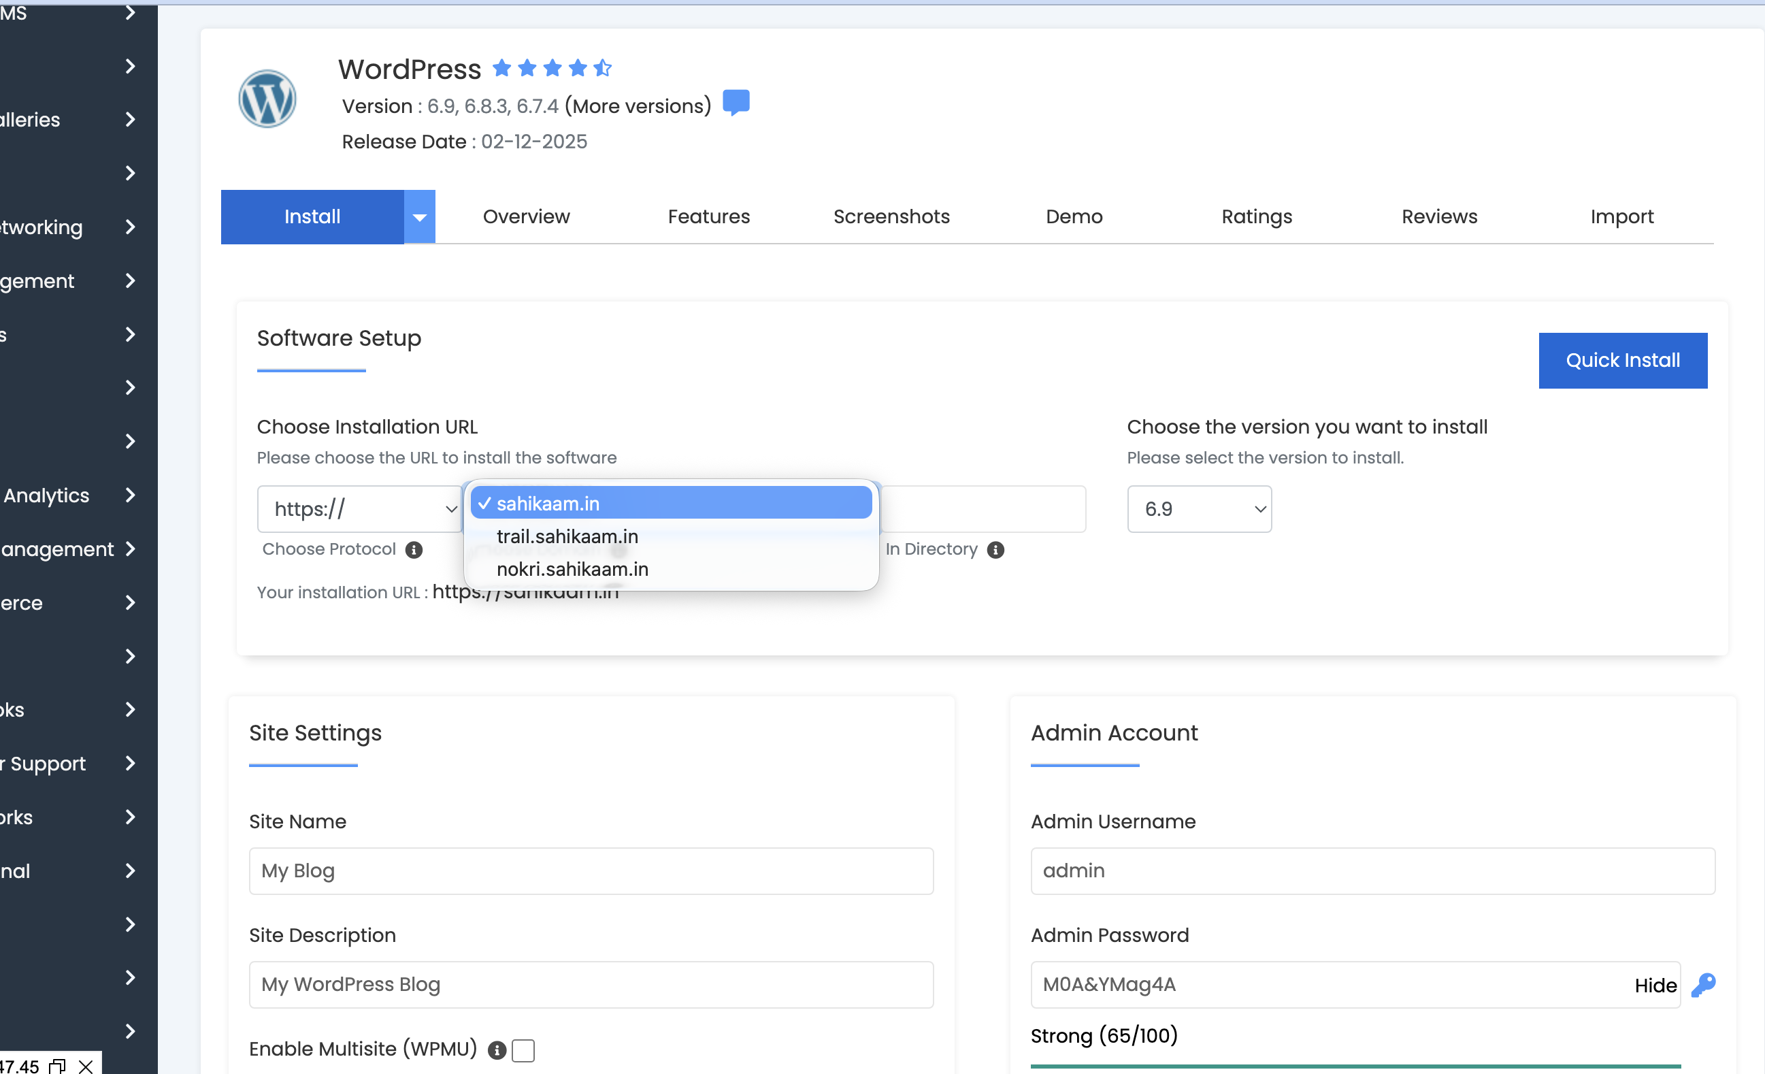Click the Install button dropdown arrow
This screenshot has height=1074, width=1765.
[420, 216]
